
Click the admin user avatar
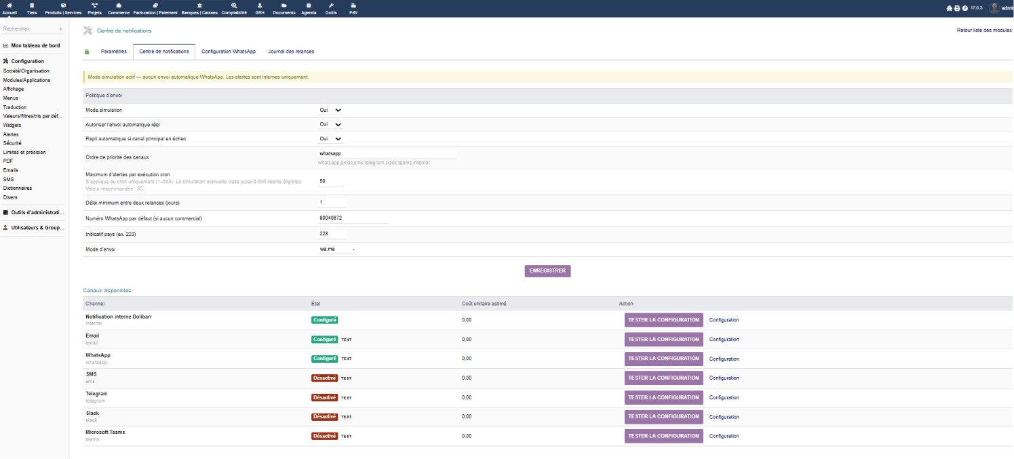994,8
